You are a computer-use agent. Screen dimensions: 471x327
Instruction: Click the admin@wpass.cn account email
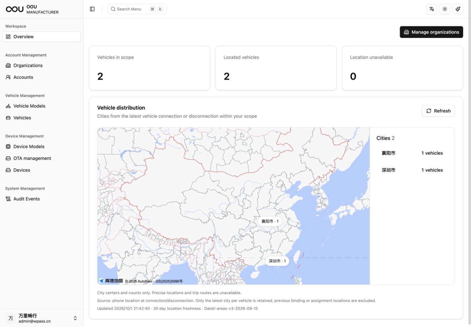point(35,321)
